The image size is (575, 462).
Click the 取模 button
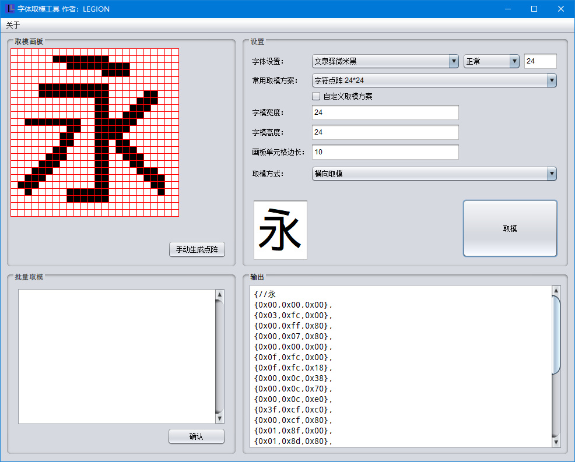click(509, 228)
